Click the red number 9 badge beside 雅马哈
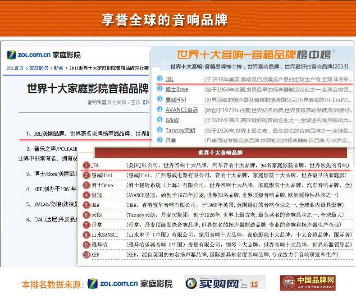This screenshot has width=356, height=308. coord(86,244)
